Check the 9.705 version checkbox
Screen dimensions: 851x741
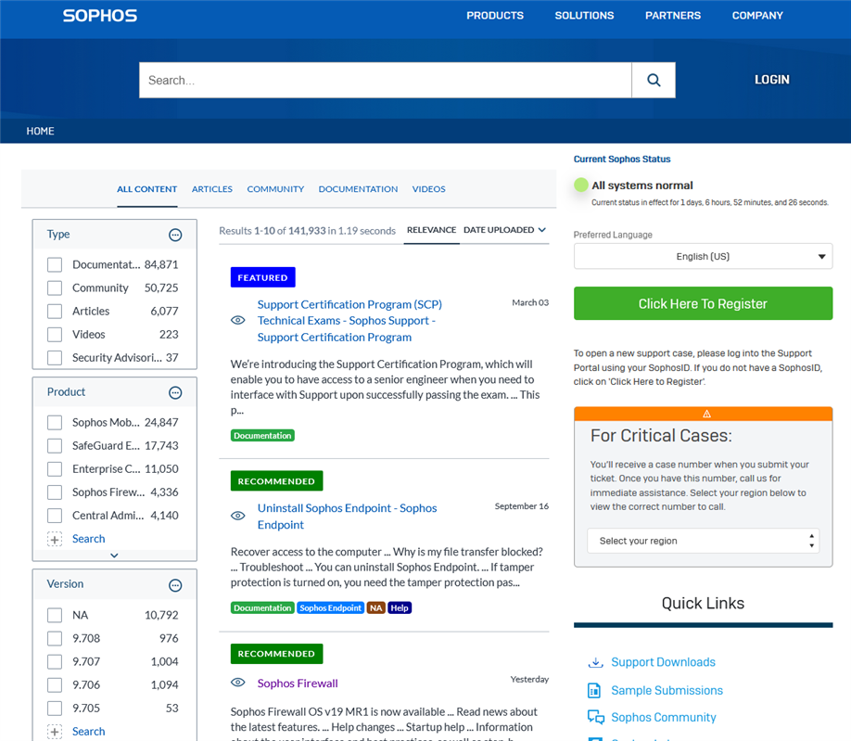click(x=55, y=709)
